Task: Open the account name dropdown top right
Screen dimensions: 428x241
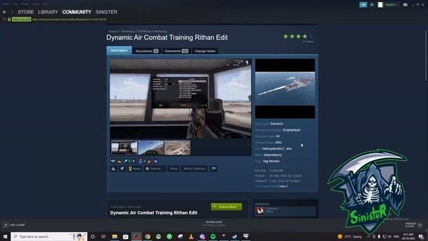Action: click(x=391, y=5)
